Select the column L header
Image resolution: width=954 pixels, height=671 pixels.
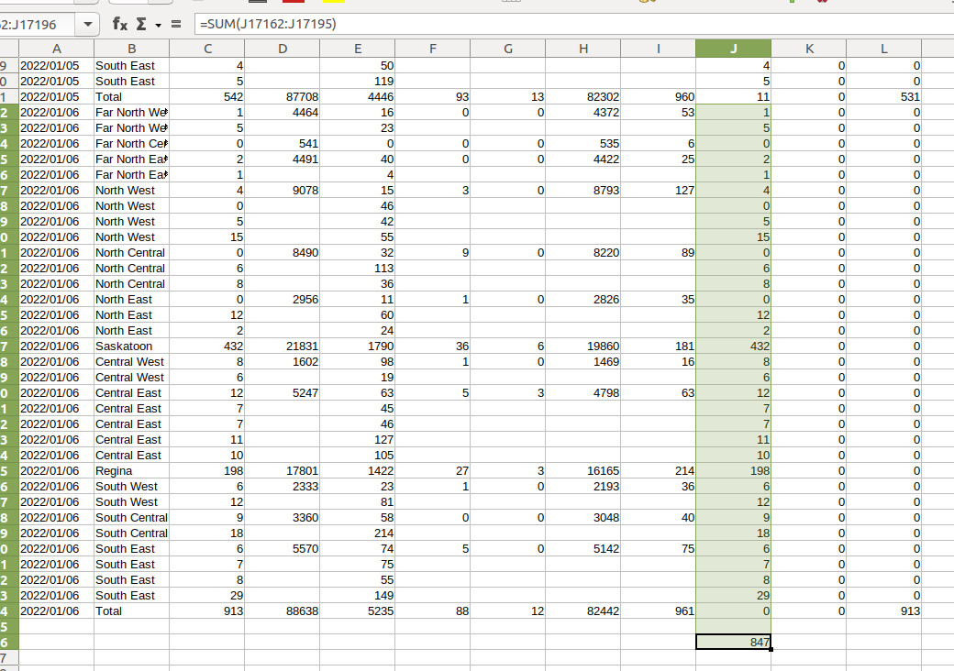pyautogui.click(x=883, y=49)
